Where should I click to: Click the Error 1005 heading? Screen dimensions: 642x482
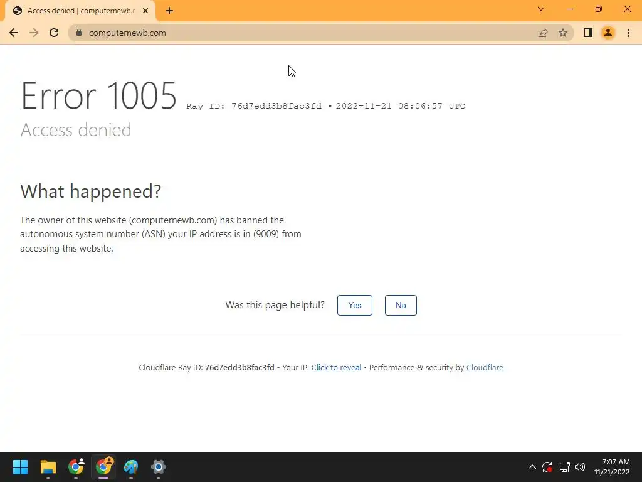point(98,96)
